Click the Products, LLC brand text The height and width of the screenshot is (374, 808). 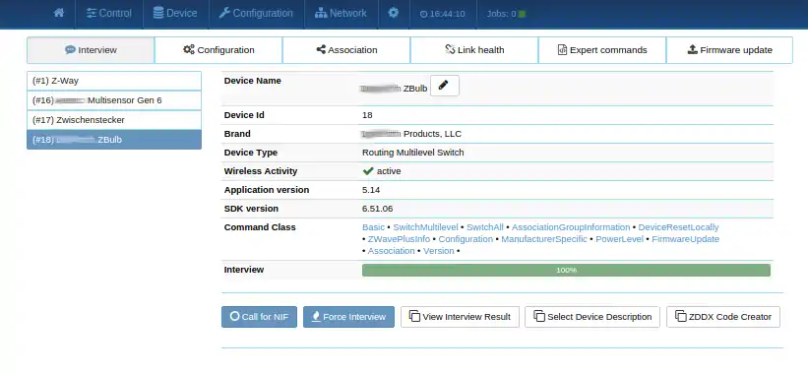click(x=432, y=134)
